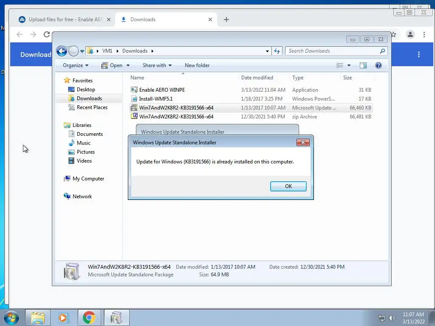The height and width of the screenshot is (326, 435).
Task: Open the Music library
Action: [84, 143]
